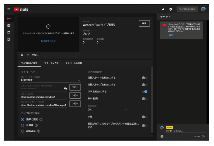Select 低遅延 radio button

click(23, 125)
